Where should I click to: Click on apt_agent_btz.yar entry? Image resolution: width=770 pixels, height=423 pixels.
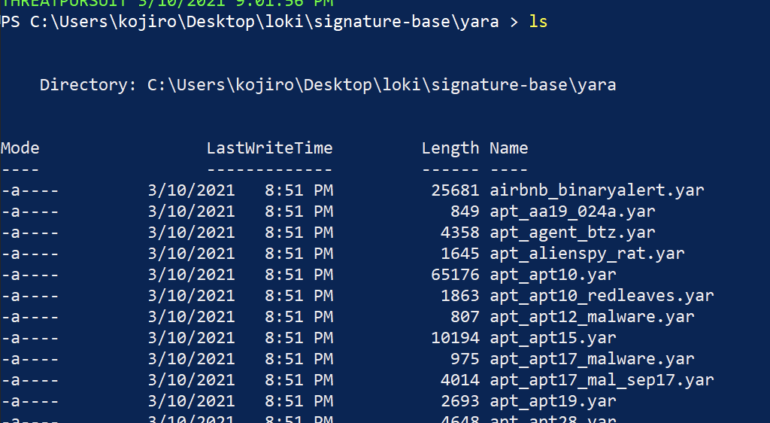point(572,233)
